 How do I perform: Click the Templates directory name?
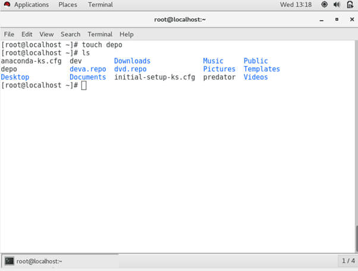(x=262, y=69)
